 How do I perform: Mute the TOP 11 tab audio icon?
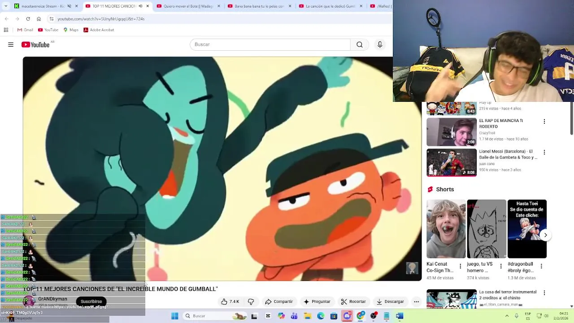[x=140, y=6]
